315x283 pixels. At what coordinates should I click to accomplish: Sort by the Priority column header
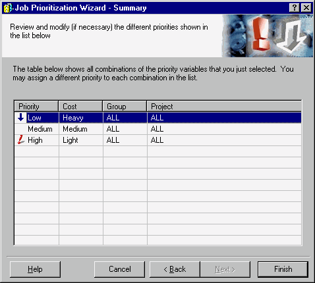(36, 107)
